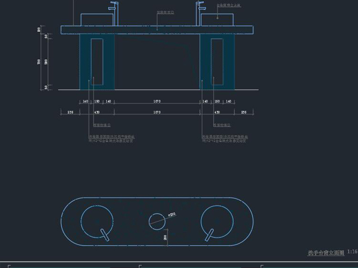The width and height of the screenshot is (358, 268).
Task: Click the short underlined label below left pedestal dimensions
Action: tap(102, 125)
